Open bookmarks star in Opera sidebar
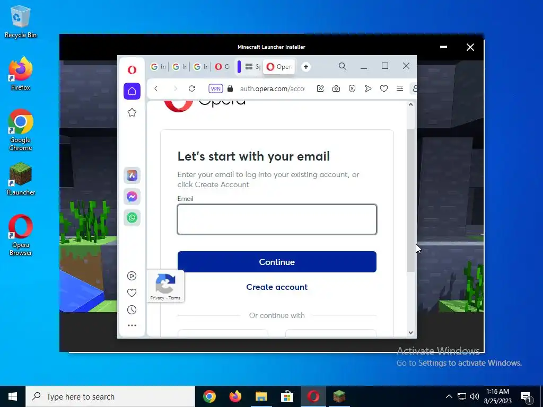The width and height of the screenshot is (543, 407). pos(132,112)
